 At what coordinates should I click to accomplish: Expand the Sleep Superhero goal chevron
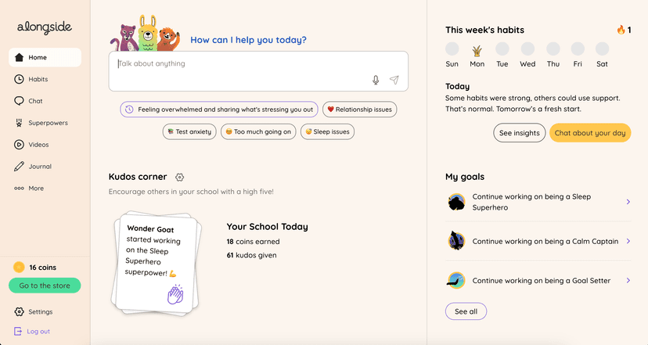628,202
